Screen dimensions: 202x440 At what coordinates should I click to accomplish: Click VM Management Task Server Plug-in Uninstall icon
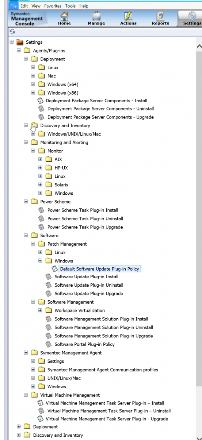(x=41, y=411)
